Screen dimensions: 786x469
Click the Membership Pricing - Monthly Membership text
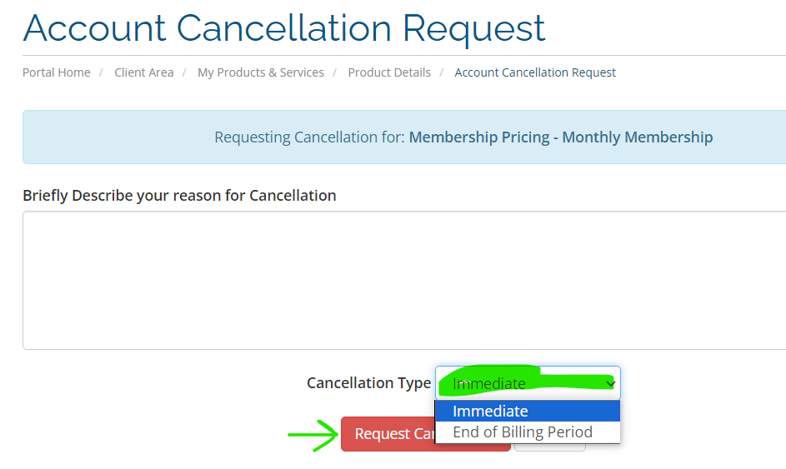tap(561, 137)
